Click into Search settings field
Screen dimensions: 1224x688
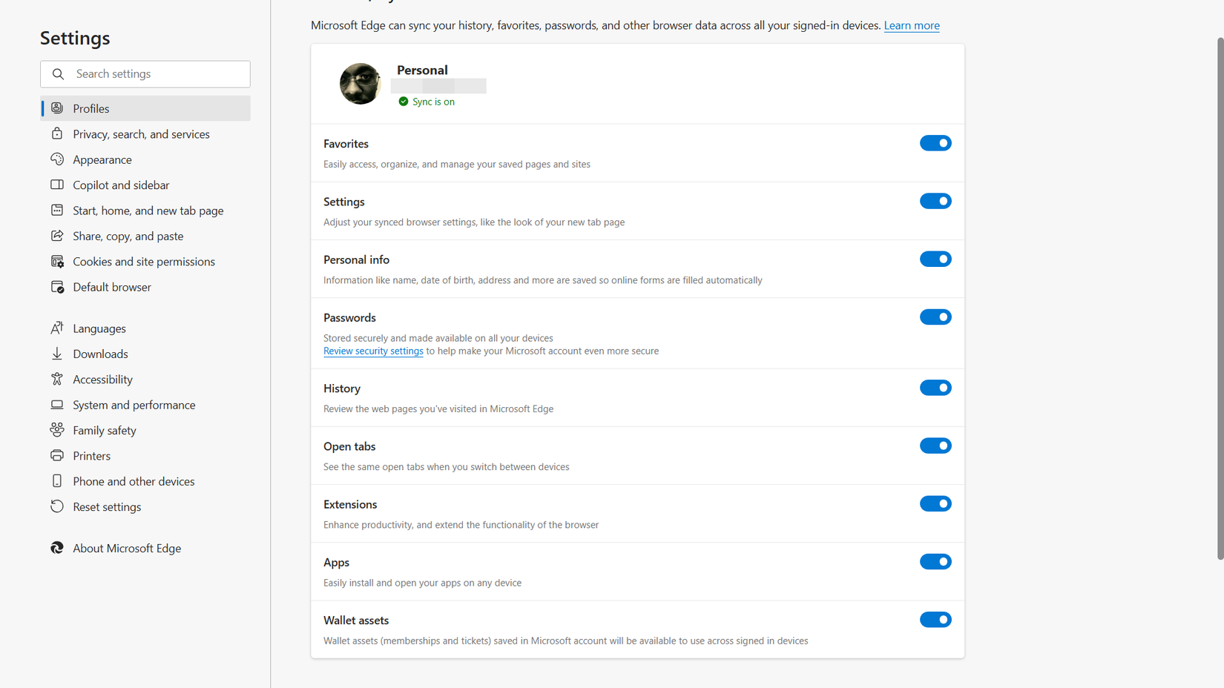[x=156, y=74]
